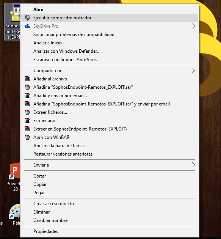Choose Anclar a la barra de tareas
The height and width of the screenshot is (239, 221).
point(110,146)
